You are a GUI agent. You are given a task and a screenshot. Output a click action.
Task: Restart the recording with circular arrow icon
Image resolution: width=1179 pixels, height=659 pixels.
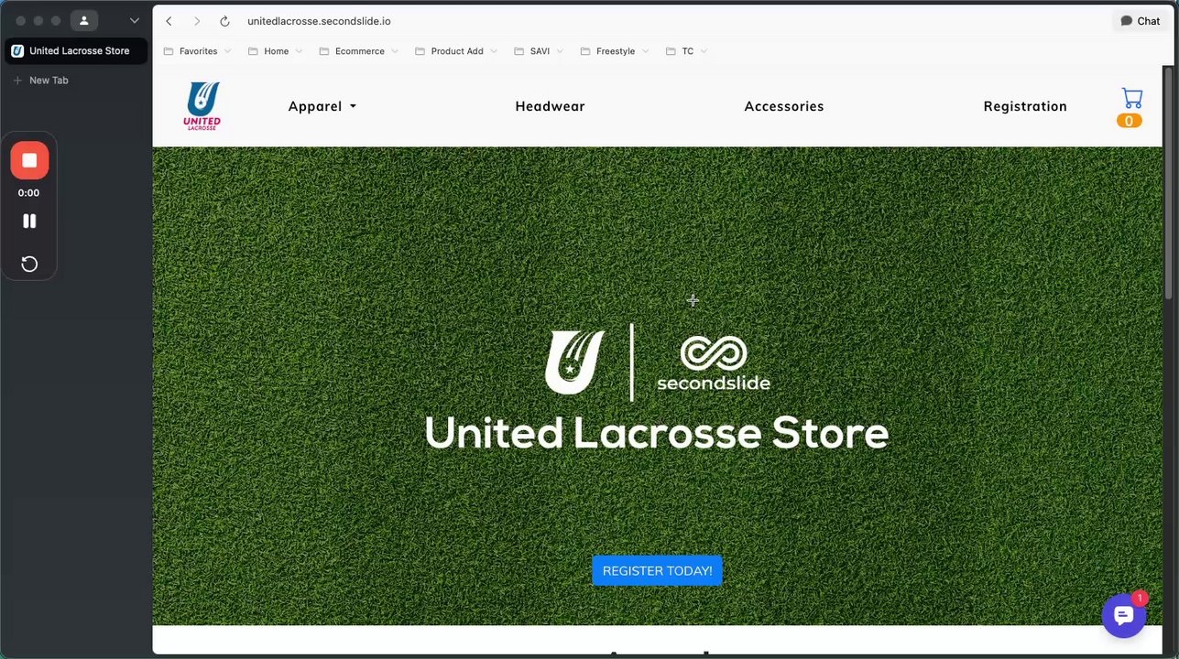(x=29, y=264)
